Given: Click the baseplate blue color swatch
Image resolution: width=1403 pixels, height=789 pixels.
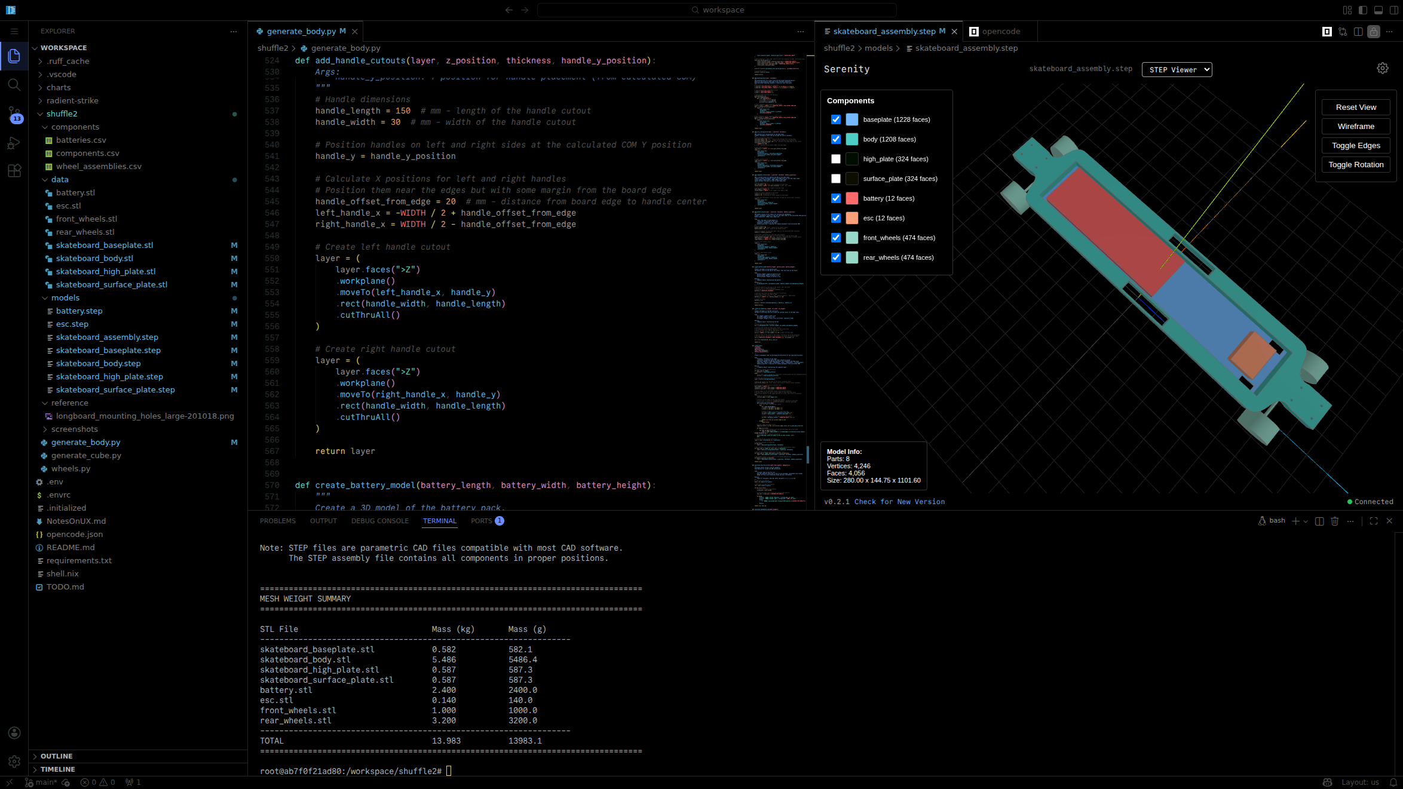Looking at the screenshot, I should [851, 119].
